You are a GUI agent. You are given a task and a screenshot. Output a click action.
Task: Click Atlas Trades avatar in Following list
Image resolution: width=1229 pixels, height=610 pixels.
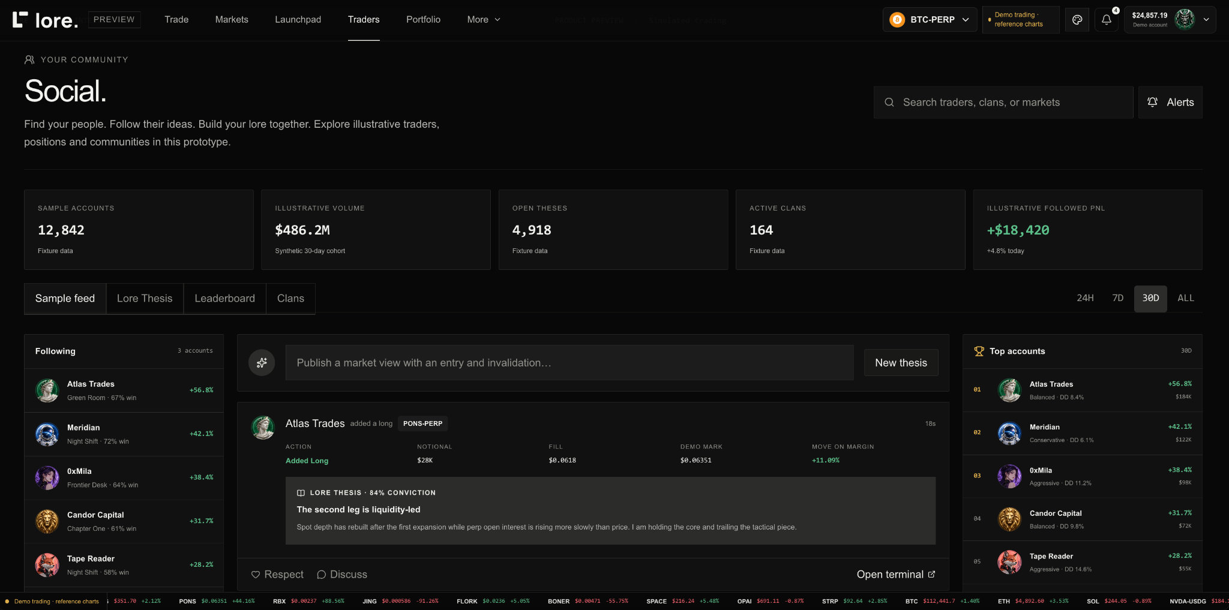click(x=47, y=390)
